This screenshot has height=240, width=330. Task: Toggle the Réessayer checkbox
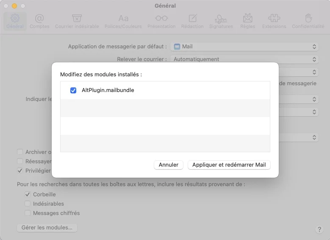tap(20, 161)
